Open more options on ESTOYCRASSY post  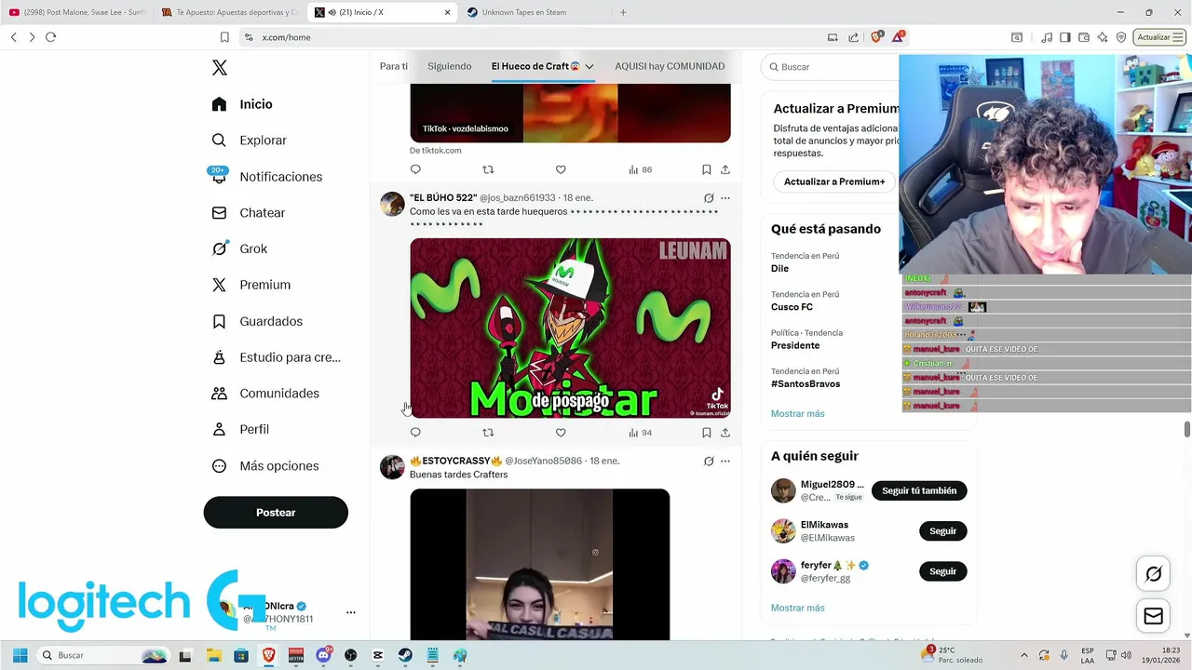pyautogui.click(x=725, y=461)
